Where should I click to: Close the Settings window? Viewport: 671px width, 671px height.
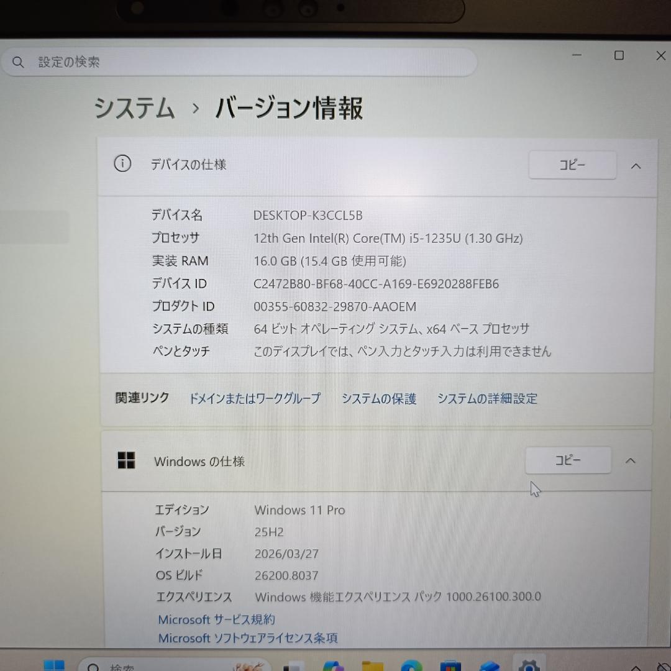coord(660,55)
